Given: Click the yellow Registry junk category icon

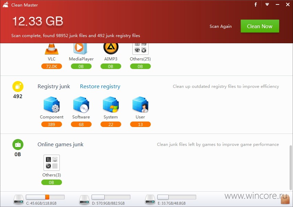Looking at the screenshot, I should point(18,87).
